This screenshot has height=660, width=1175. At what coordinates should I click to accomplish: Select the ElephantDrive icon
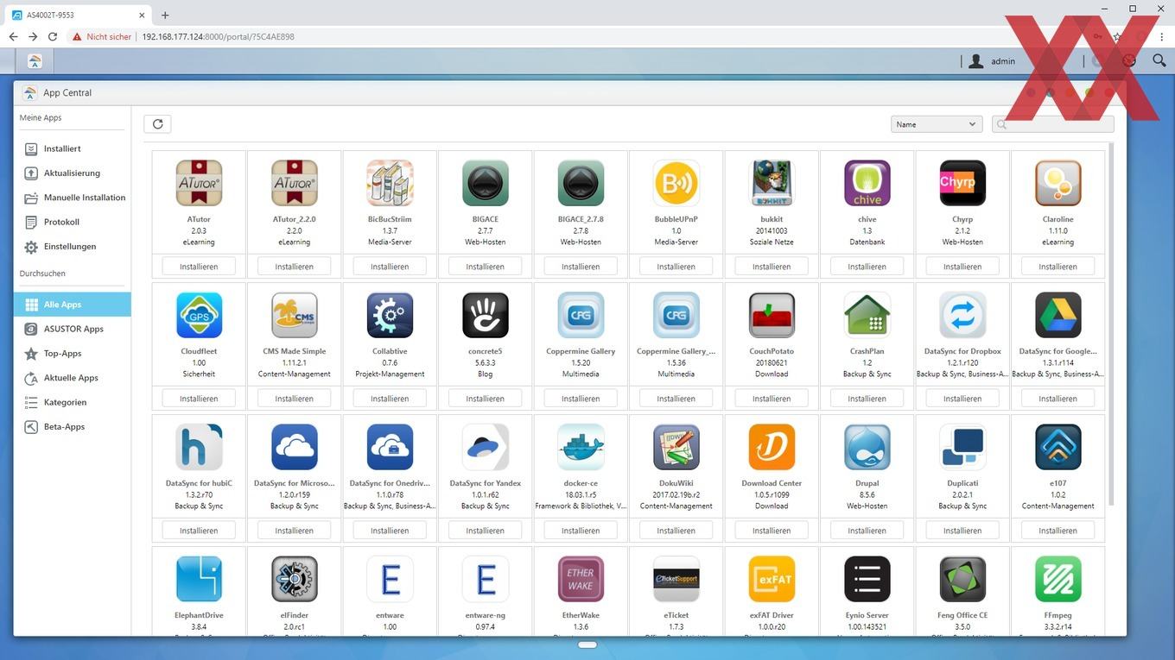(199, 579)
